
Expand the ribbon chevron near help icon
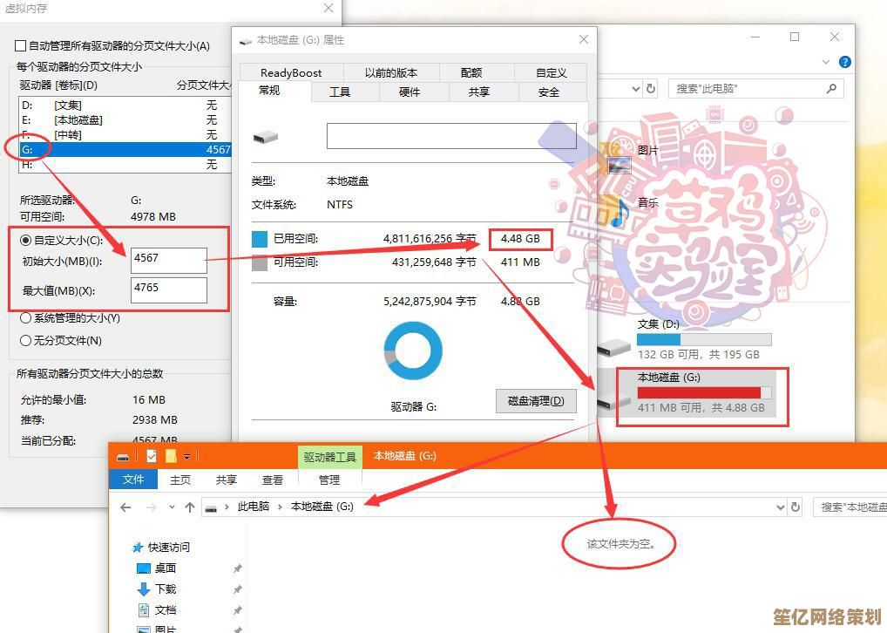pos(827,62)
